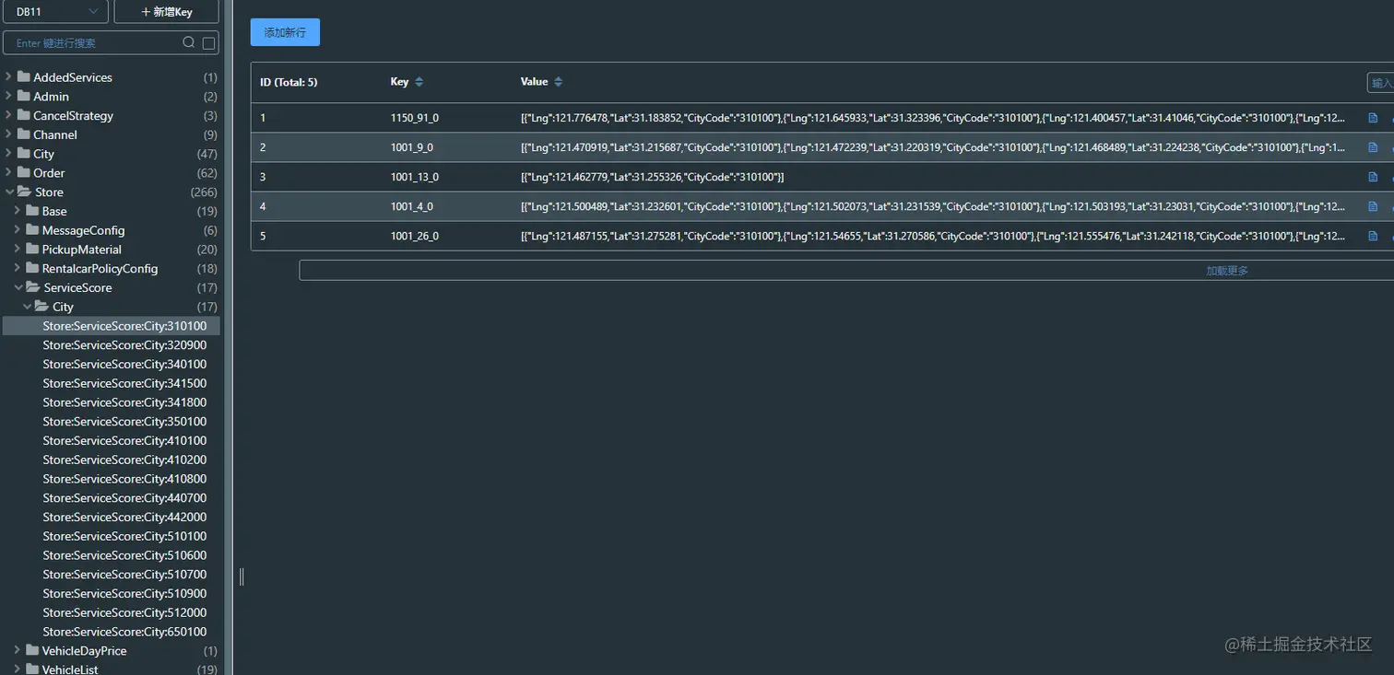Sort the table by the Key column
The image size is (1394, 675).
419,82
